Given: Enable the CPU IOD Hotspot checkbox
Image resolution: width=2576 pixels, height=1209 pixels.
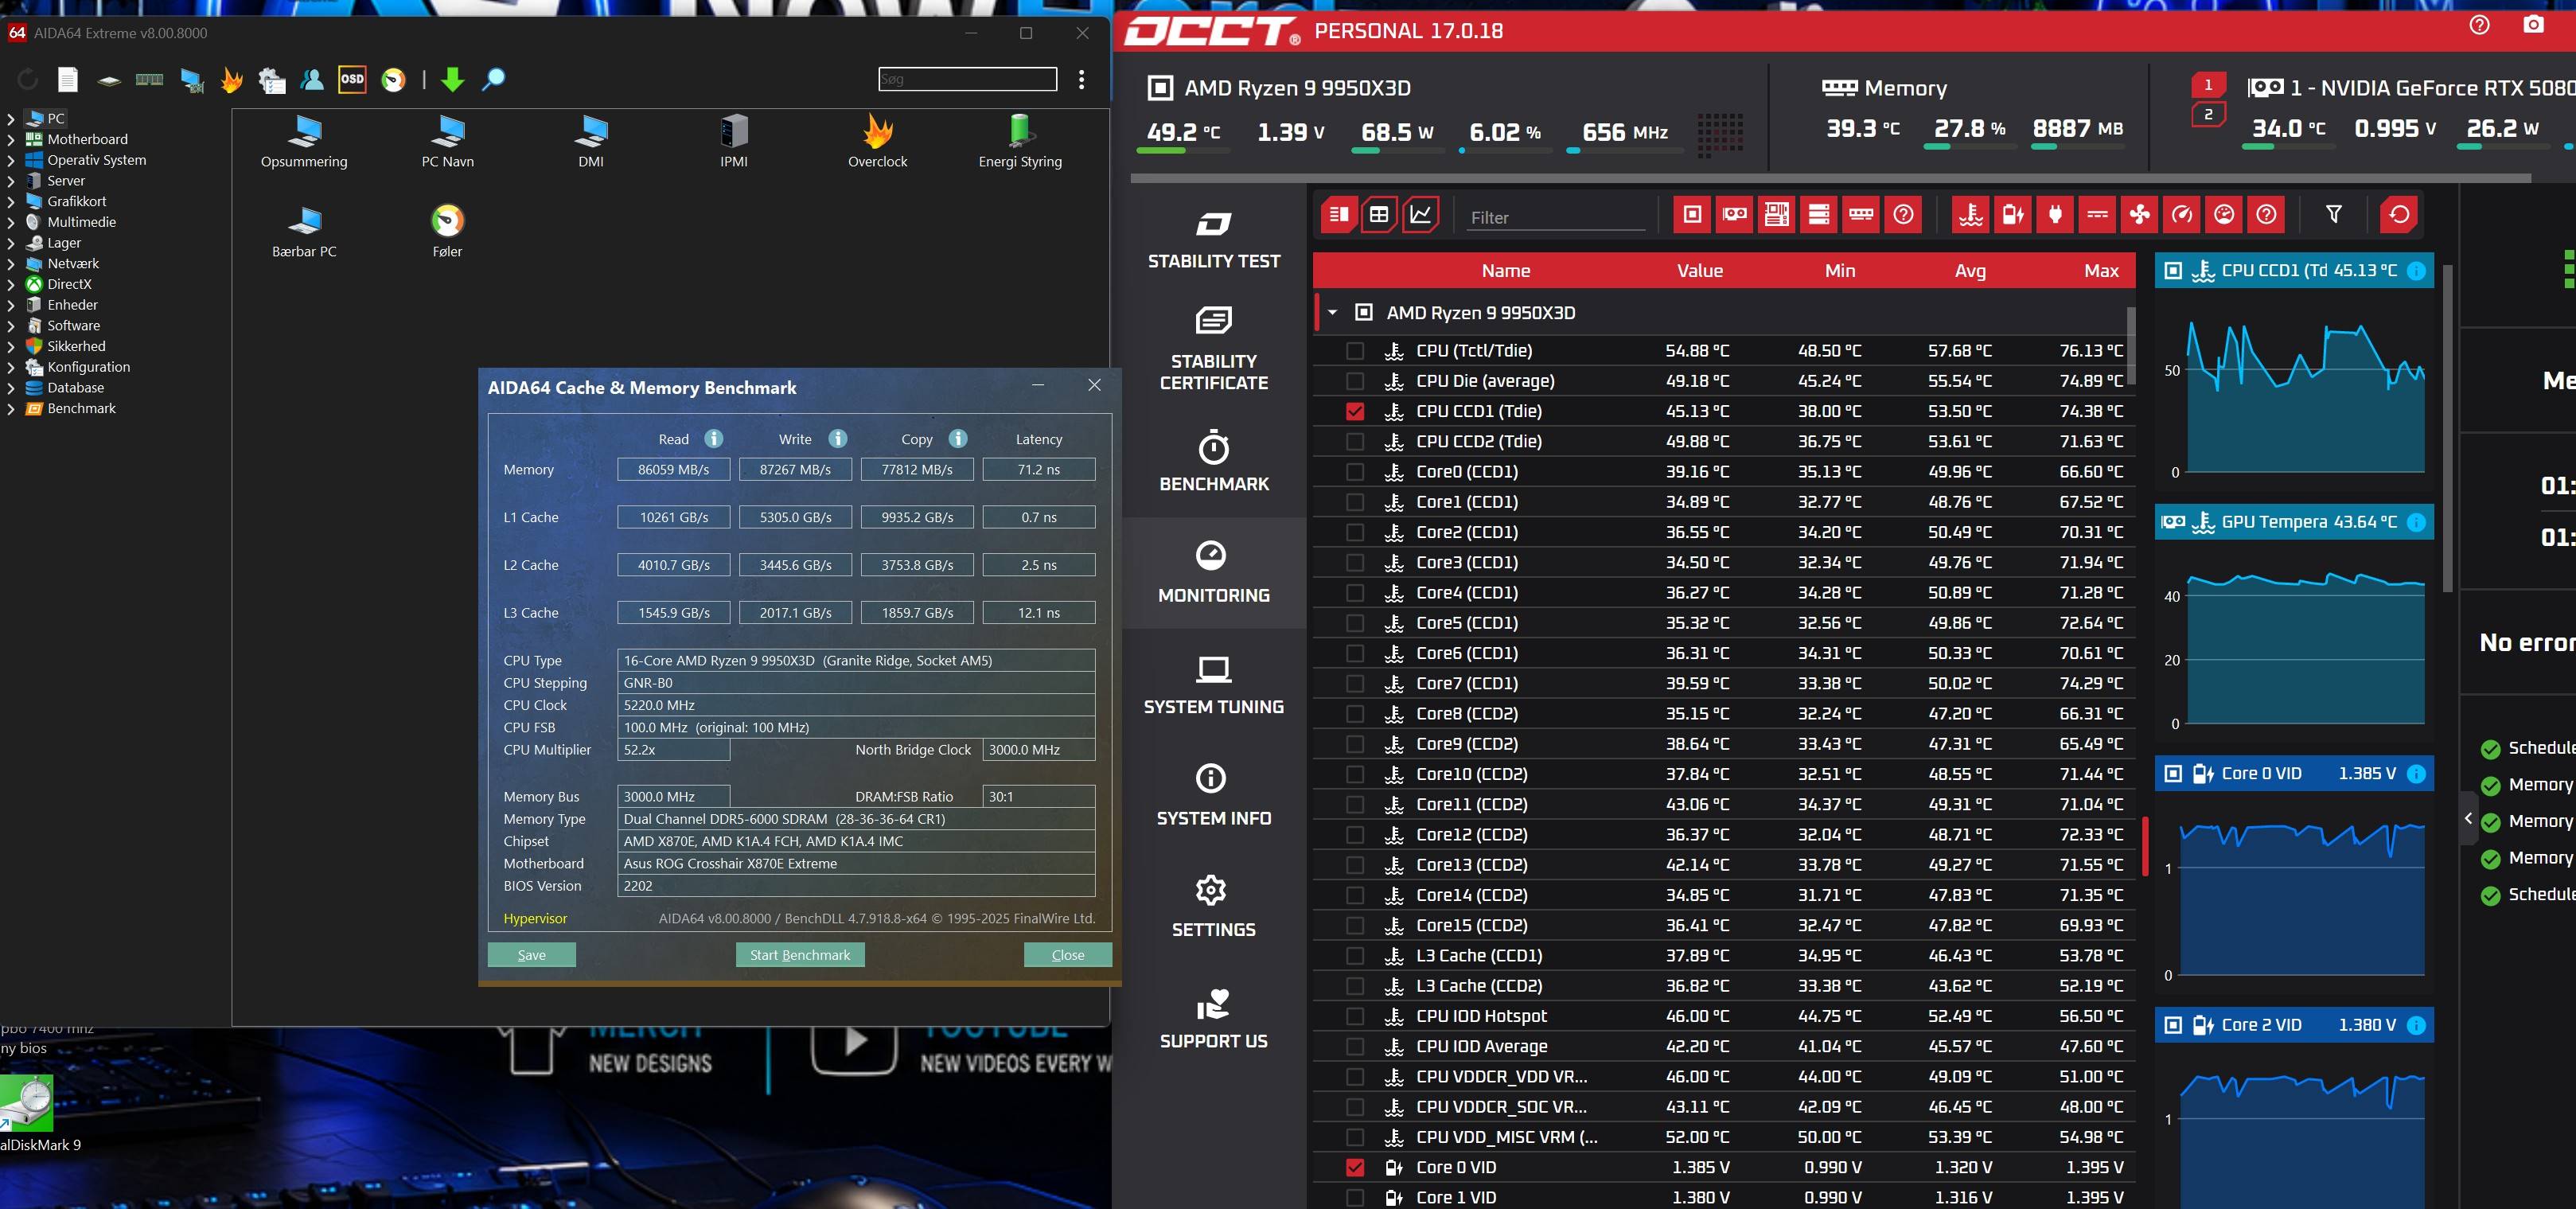Looking at the screenshot, I should click(1355, 1016).
